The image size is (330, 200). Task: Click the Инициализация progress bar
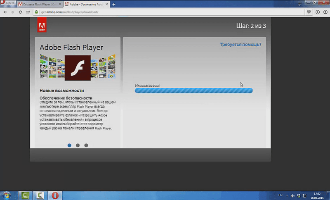[193, 90]
